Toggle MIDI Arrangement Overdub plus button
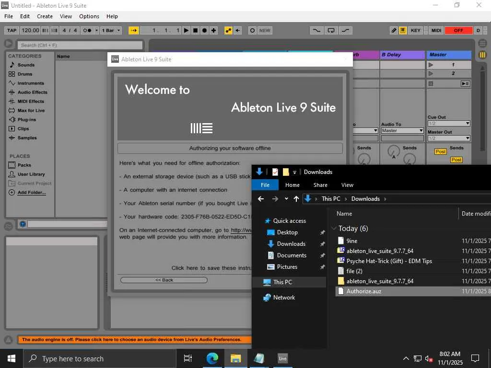The width and height of the screenshot is (491, 368). (x=213, y=30)
